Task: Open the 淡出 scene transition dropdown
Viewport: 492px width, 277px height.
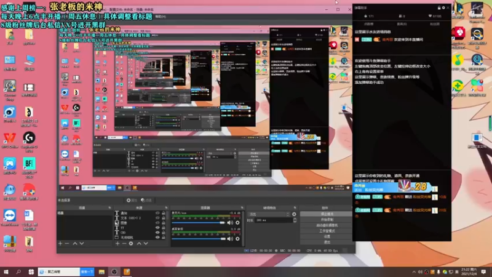Action: [269, 214]
